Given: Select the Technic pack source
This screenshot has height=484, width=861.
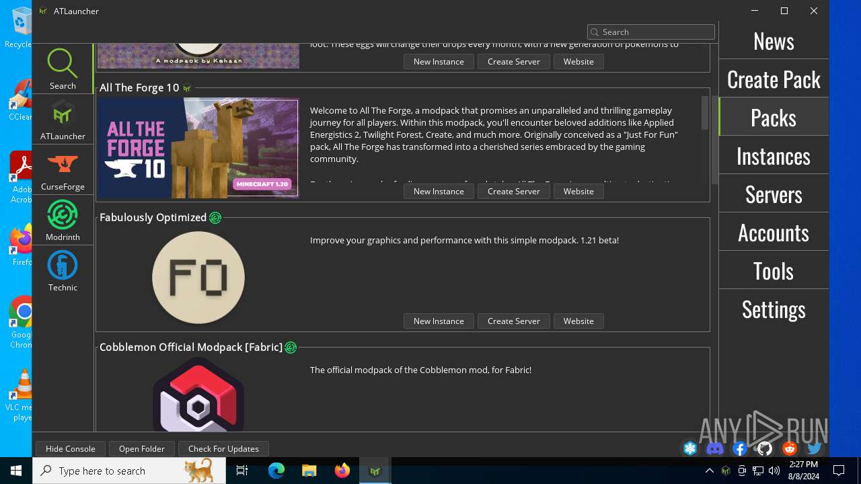Looking at the screenshot, I should click(x=63, y=270).
